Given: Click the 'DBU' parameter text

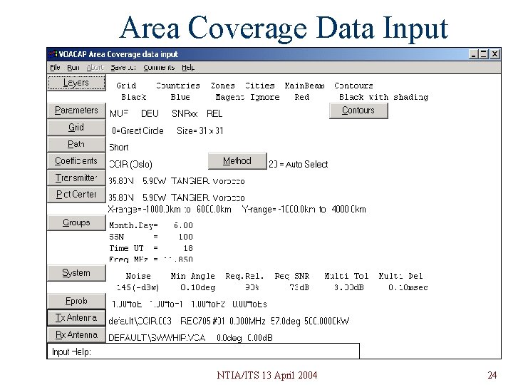Looking at the screenshot, I should point(150,114).
